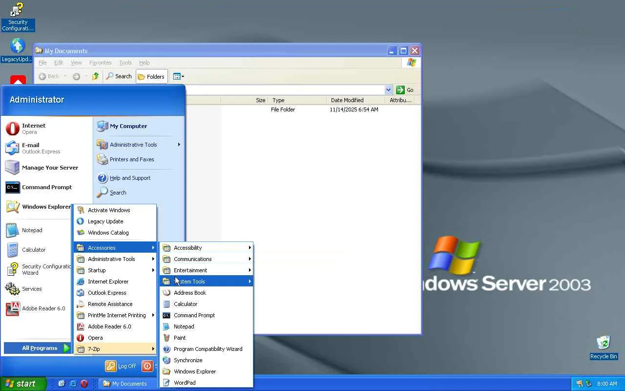
Task: Select the Recycle Bin desktop icon
Action: 604,348
